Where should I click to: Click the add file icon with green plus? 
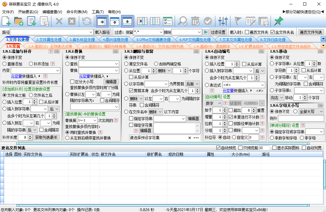tap(6, 21)
